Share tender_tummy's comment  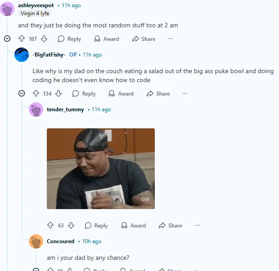[x=170, y=226]
